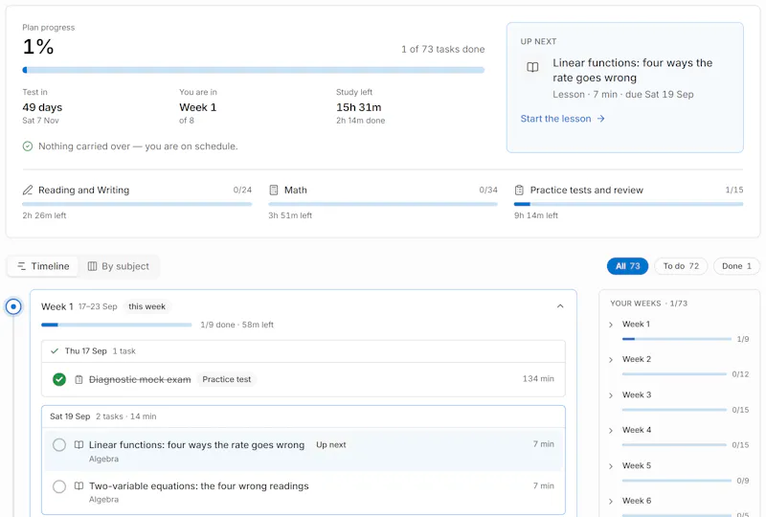Viewport: 766px width, 517px height.
Task: Click the '0/34' Math count
Action: (x=488, y=190)
